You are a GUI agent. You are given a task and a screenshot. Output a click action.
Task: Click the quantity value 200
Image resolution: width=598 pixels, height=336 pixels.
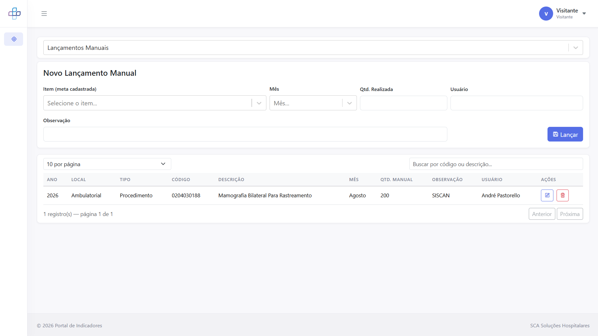click(385, 195)
